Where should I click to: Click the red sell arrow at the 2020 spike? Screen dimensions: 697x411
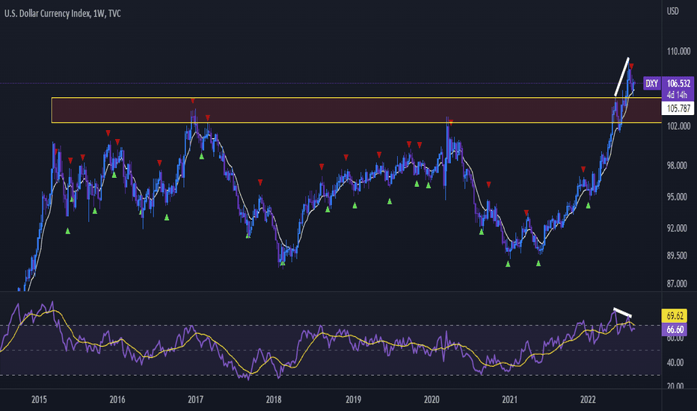451,123
